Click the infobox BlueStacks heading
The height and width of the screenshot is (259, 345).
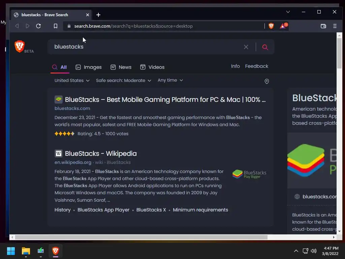[x=314, y=98]
